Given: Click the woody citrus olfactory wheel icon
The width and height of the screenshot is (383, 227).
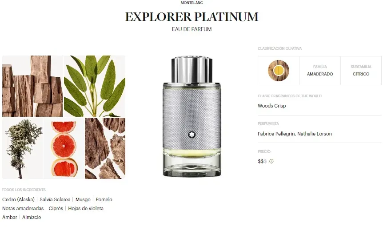Looking at the screenshot, I should tap(279, 71).
